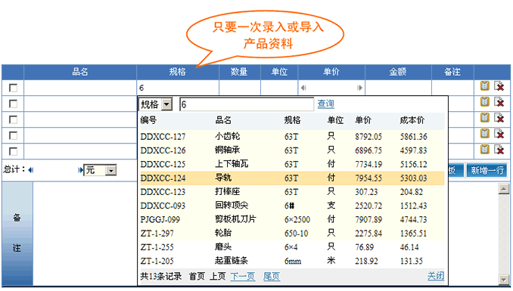
Task: Click the scrollbar down arrow in remarks area
Action: (x=503, y=280)
